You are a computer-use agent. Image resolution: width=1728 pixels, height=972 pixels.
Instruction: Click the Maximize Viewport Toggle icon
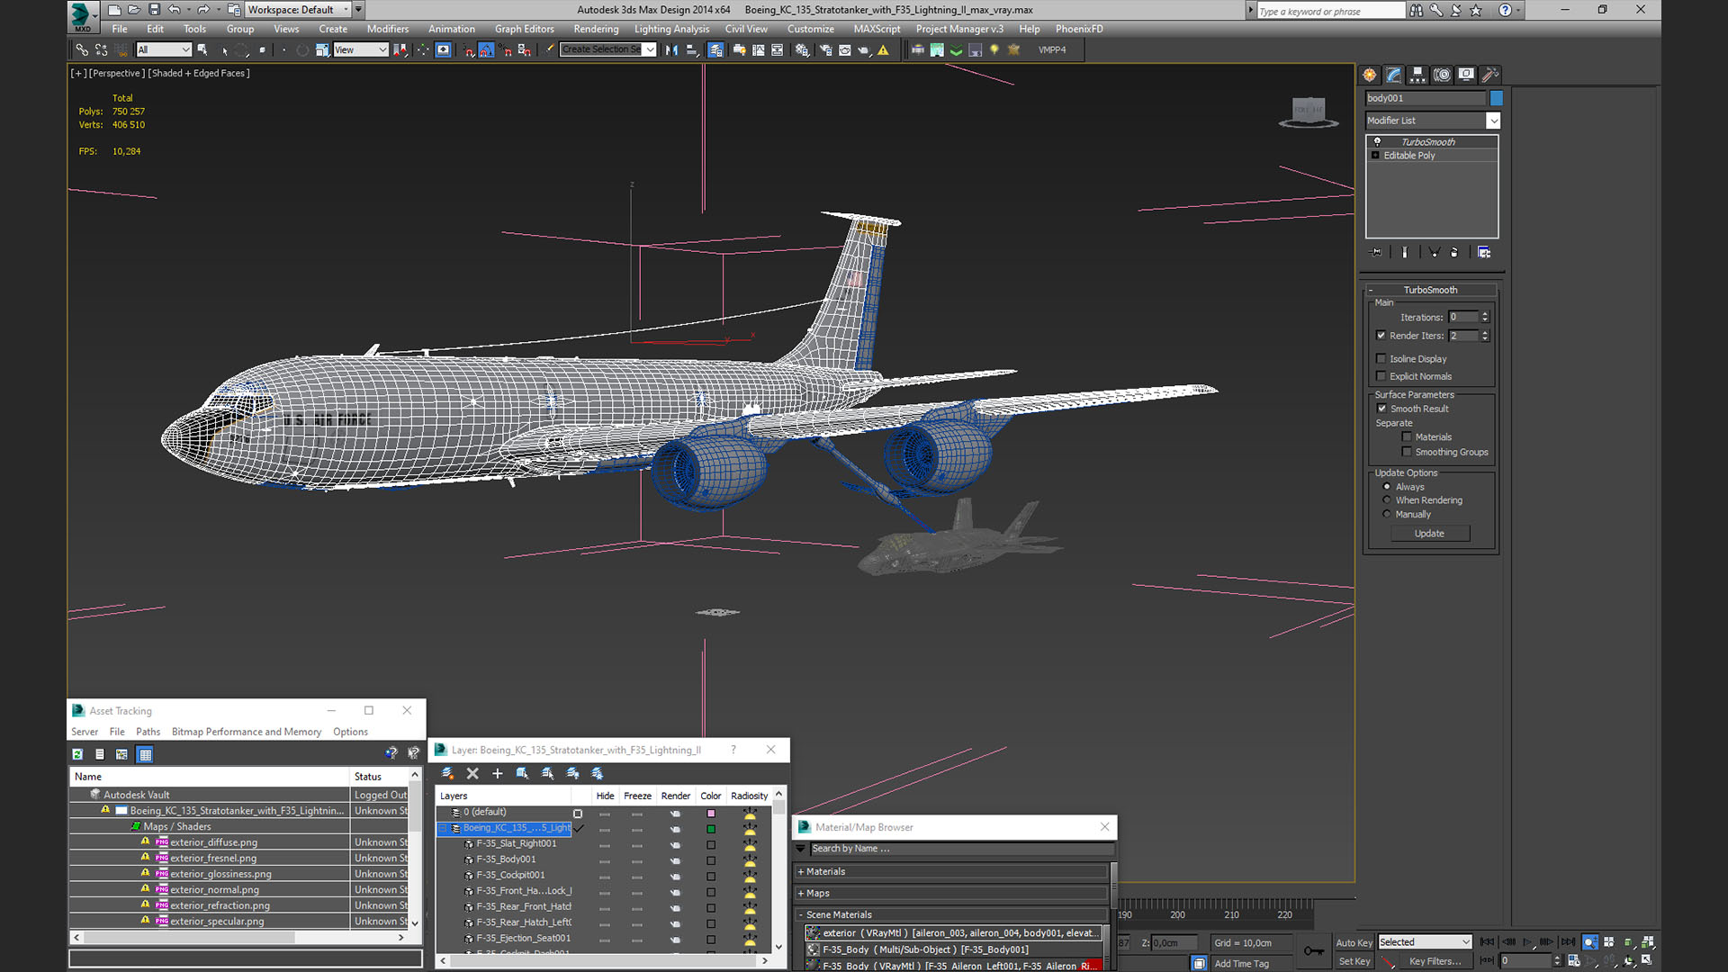tap(1647, 960)
